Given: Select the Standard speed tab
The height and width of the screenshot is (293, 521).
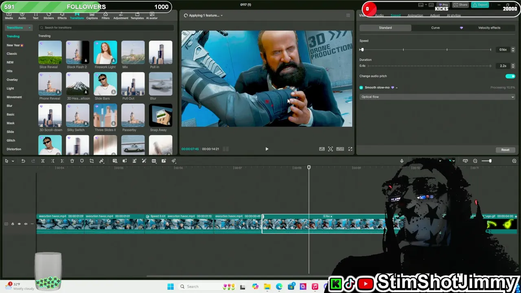Looking at the screenshot, I should 385,28.
